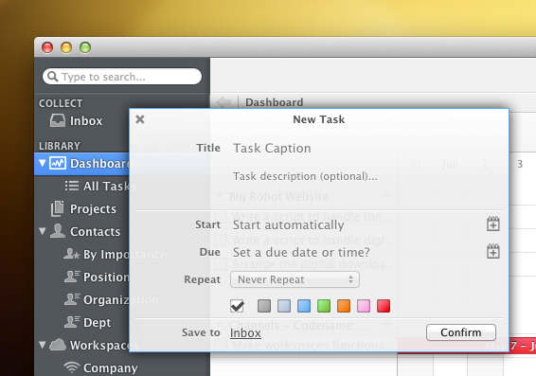Open the Never Repeat dropdown
Image resolution: width=536 pixels, height=376 pixels.
pyautogui.click(x=295, y=279)
